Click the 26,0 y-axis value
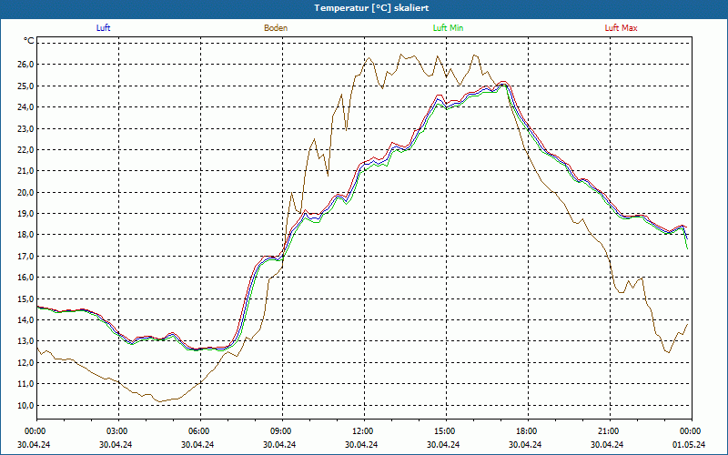Screen dimensions: 728x455 [26, 64]
